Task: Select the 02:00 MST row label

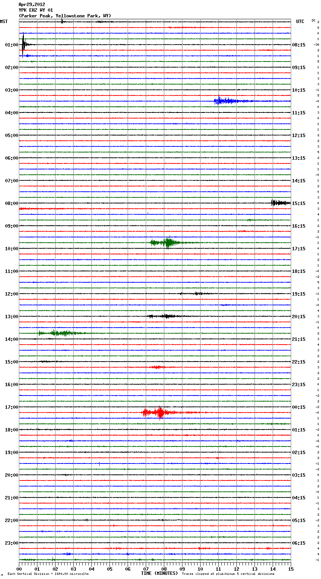Action: pyautogui.click(x=12, y=68)
